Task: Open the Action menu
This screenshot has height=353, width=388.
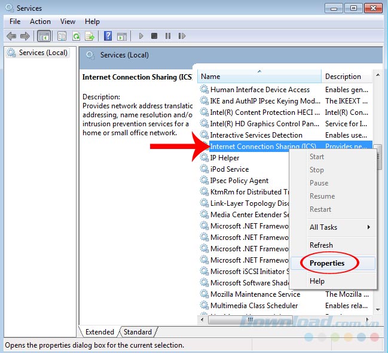Action: (x=40, y=22)
